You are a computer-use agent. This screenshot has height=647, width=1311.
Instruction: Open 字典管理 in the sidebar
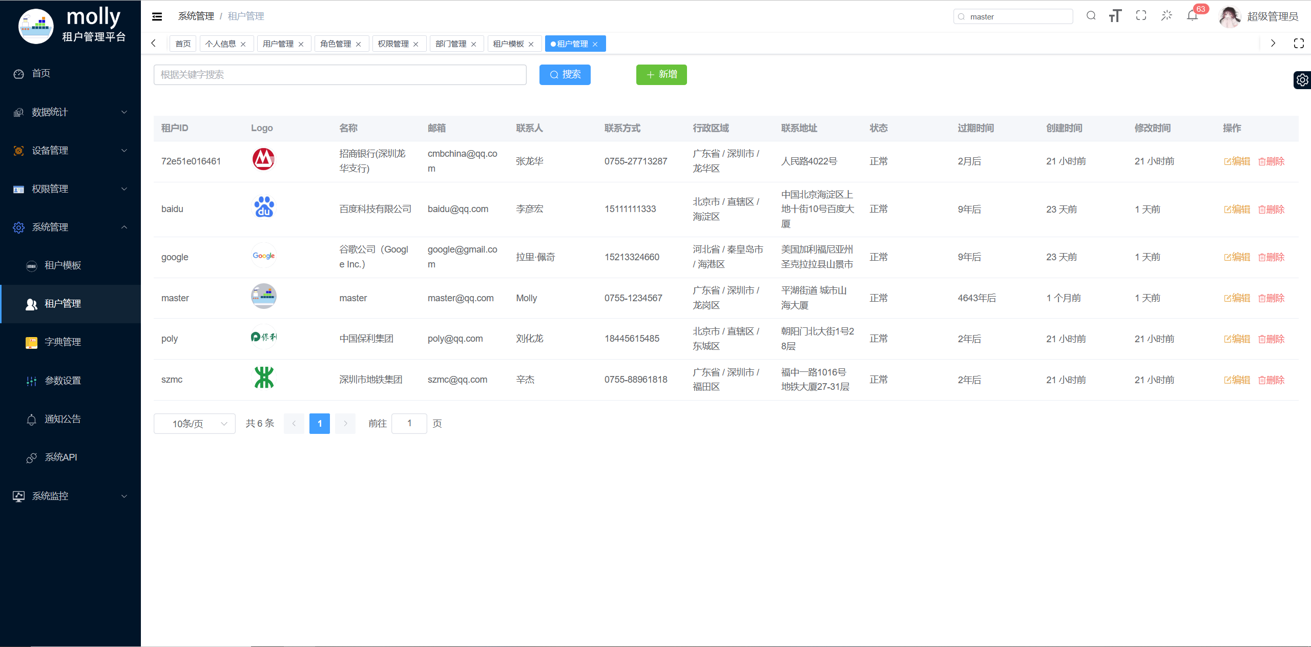(x=63, y=342)
